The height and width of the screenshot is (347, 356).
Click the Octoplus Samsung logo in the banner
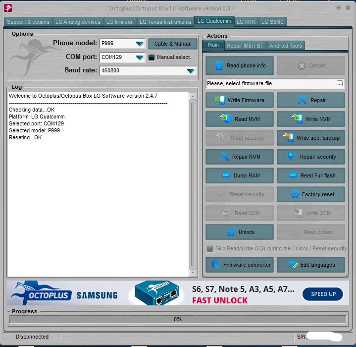tap(65, 293)
